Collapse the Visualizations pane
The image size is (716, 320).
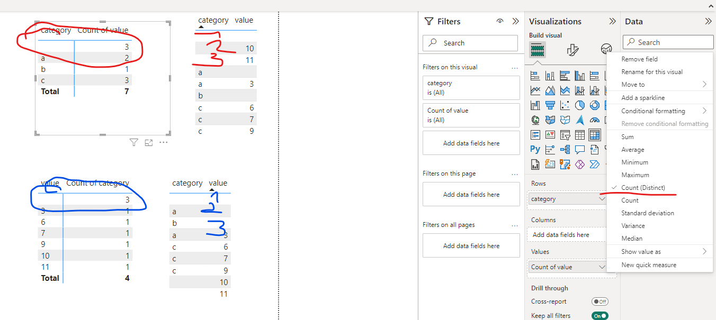[x=612, y=21]
